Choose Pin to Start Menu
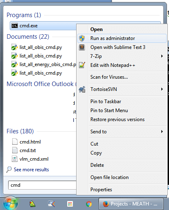Viewport: 169px width, 210px height. tap(109, 111)
